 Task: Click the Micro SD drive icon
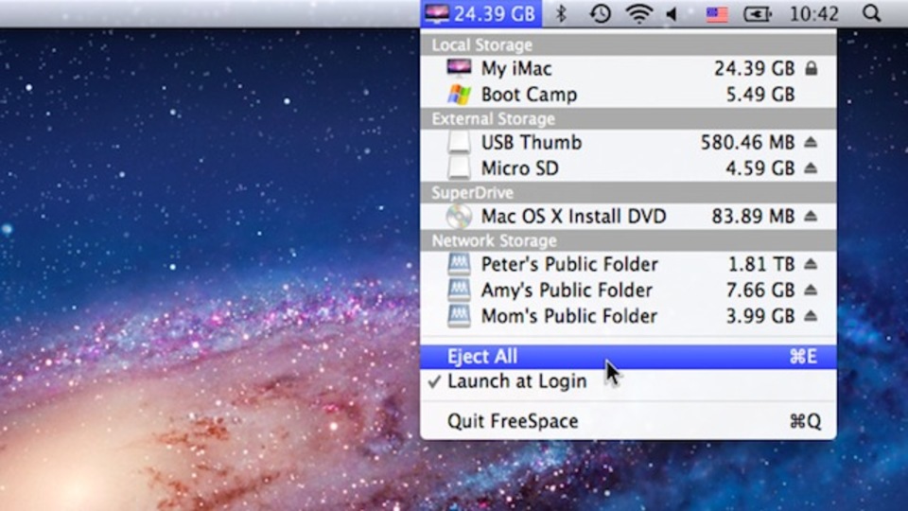click(459, 168)
